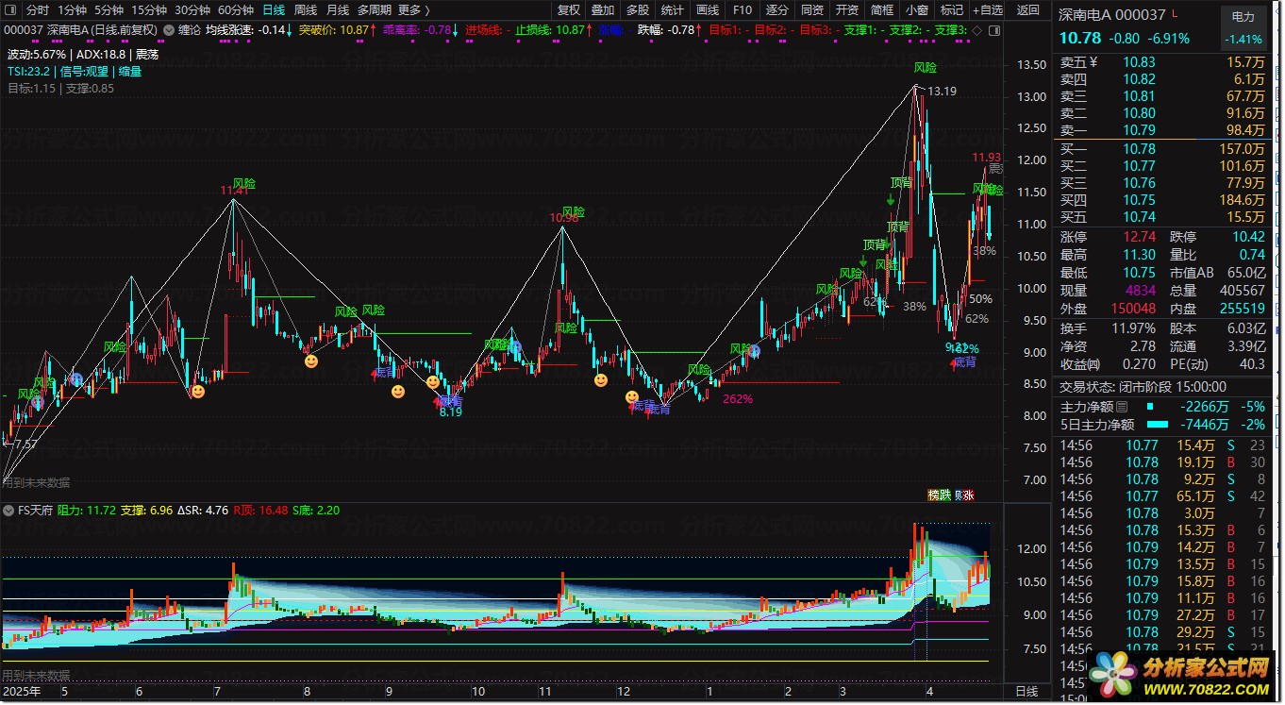Add the stock via +自选 button
This screenshot has width=1285, height=705.
pos(986,10)
